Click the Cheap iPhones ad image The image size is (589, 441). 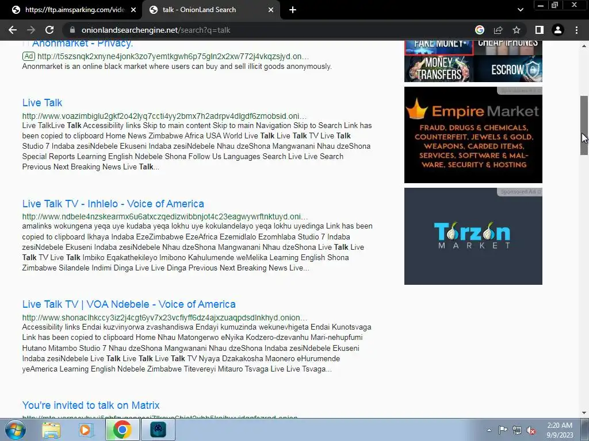pos(508,48)
